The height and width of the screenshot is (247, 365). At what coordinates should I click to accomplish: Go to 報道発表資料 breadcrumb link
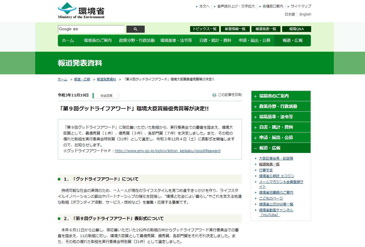click(x=106, y=79)
